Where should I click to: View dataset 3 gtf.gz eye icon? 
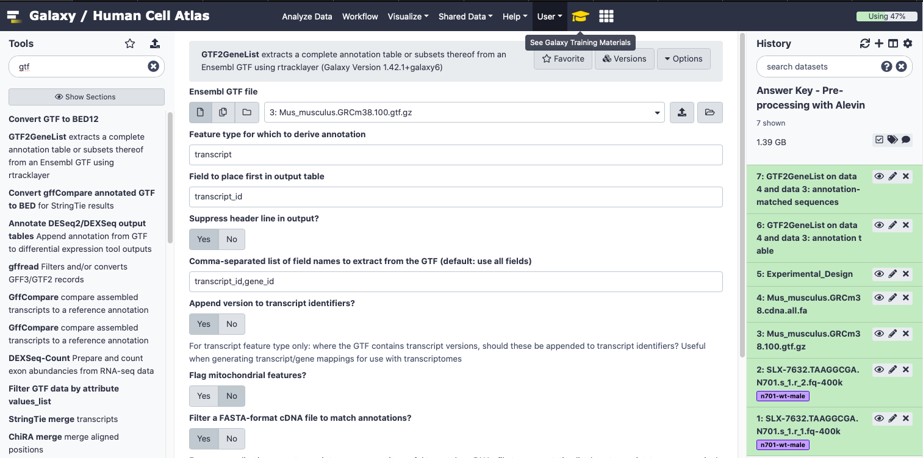(x=879, y=334)
